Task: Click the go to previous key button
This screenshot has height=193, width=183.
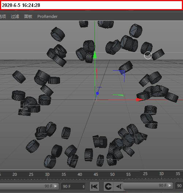Action: [x=108, y=186]
